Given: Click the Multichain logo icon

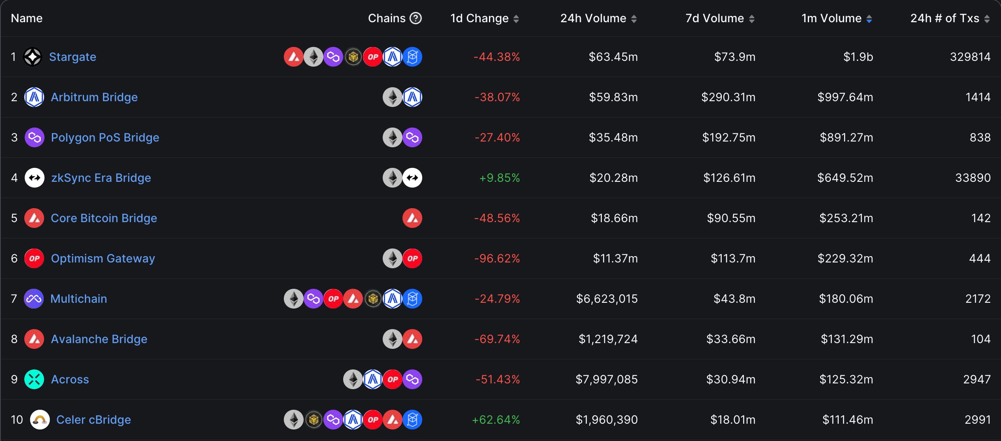Looking at the screenshot, I should tap(34, 299).
